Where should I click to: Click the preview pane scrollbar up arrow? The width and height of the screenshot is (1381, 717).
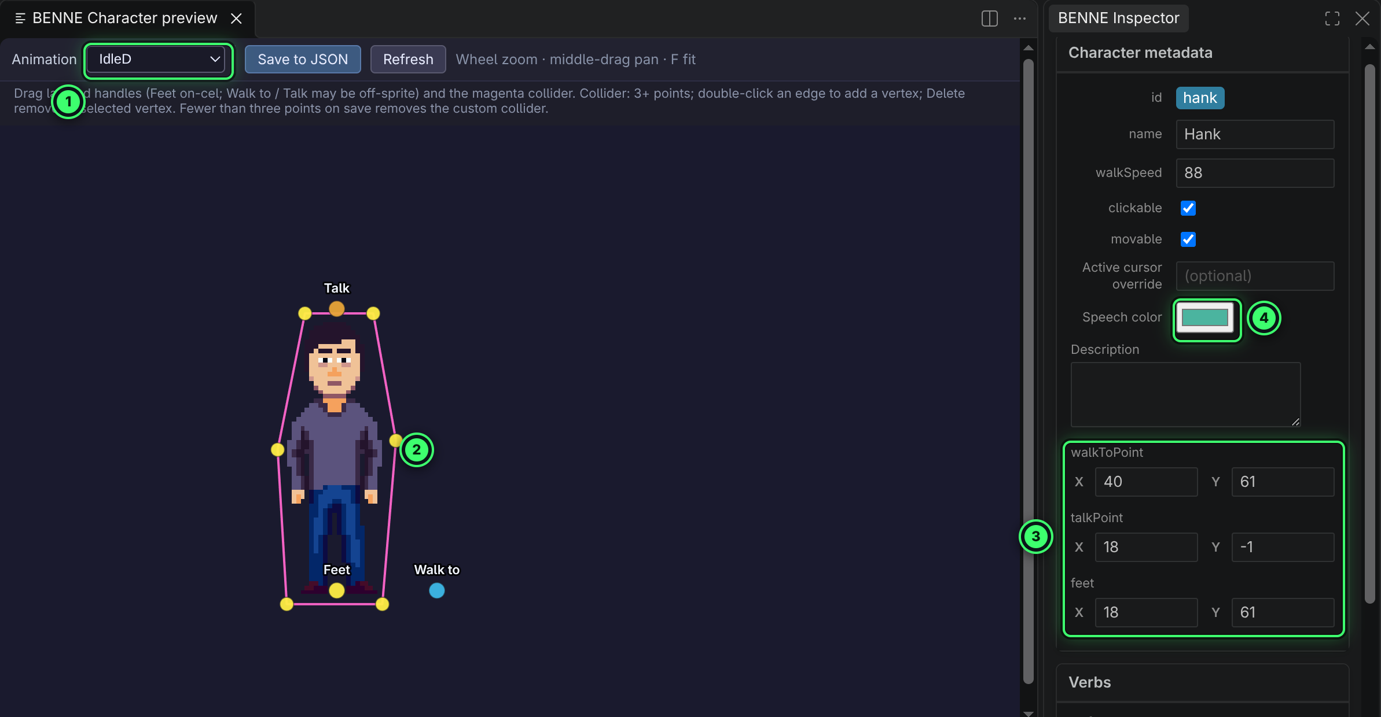point(1029,48)
